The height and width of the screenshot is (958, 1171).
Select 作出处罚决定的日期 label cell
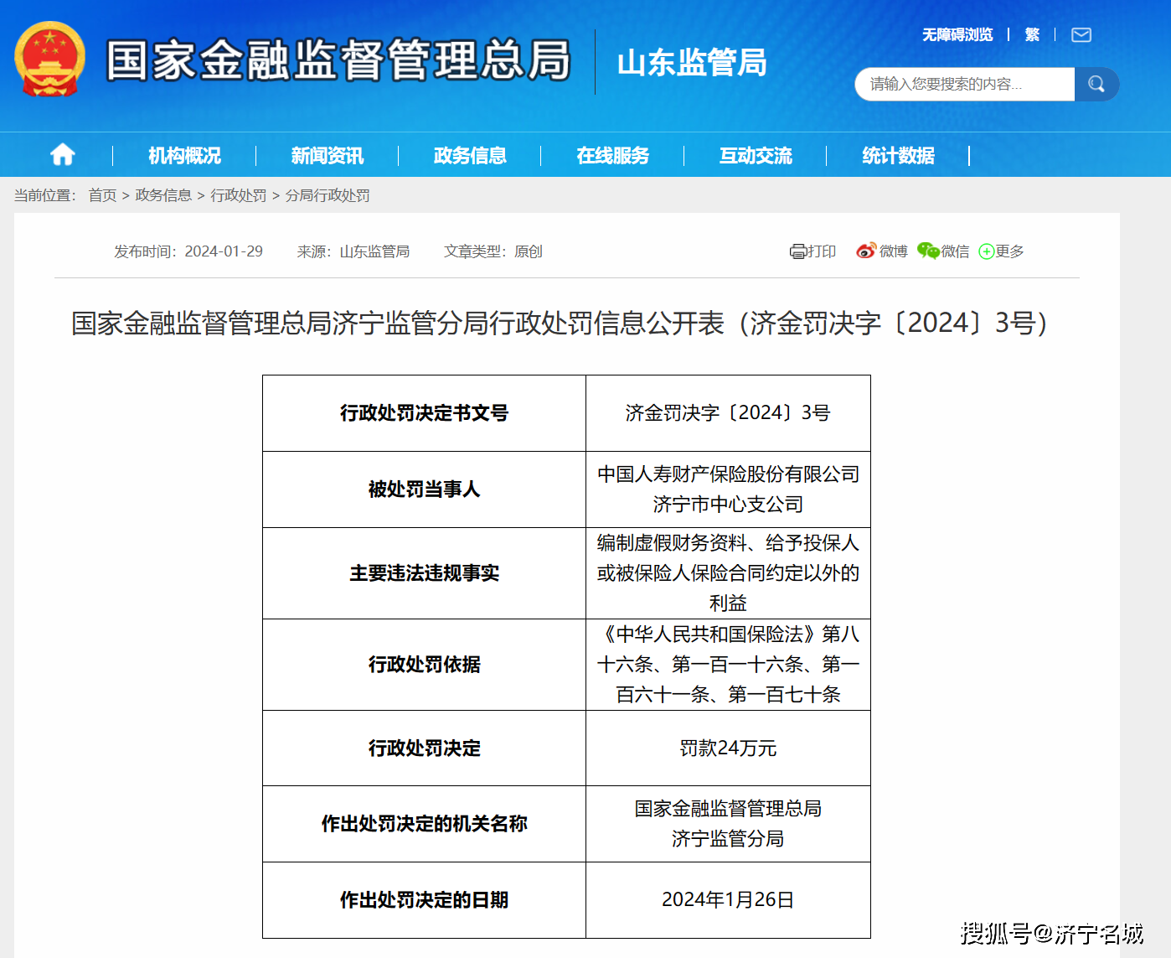[424, 900]
